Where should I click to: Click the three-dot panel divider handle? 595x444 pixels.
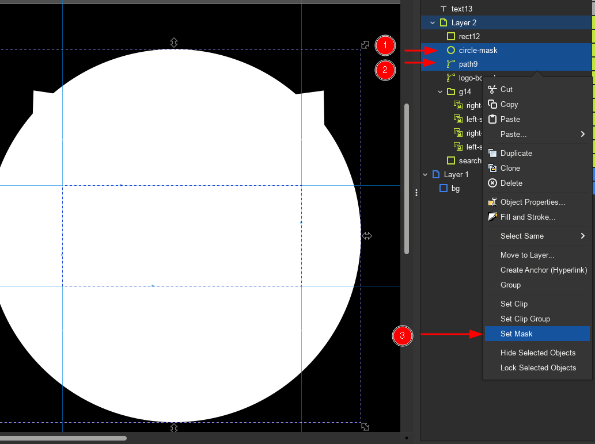pos(416,193)
